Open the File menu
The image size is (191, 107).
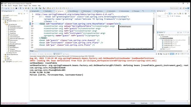click(x=2, y=6)
